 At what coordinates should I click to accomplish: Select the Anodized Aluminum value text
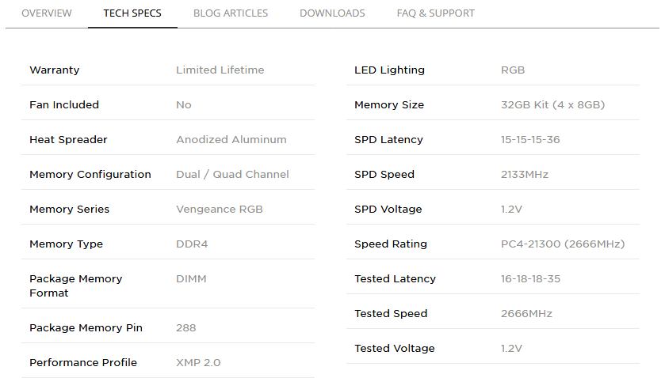pyautogui.click(x=231, y=140)
